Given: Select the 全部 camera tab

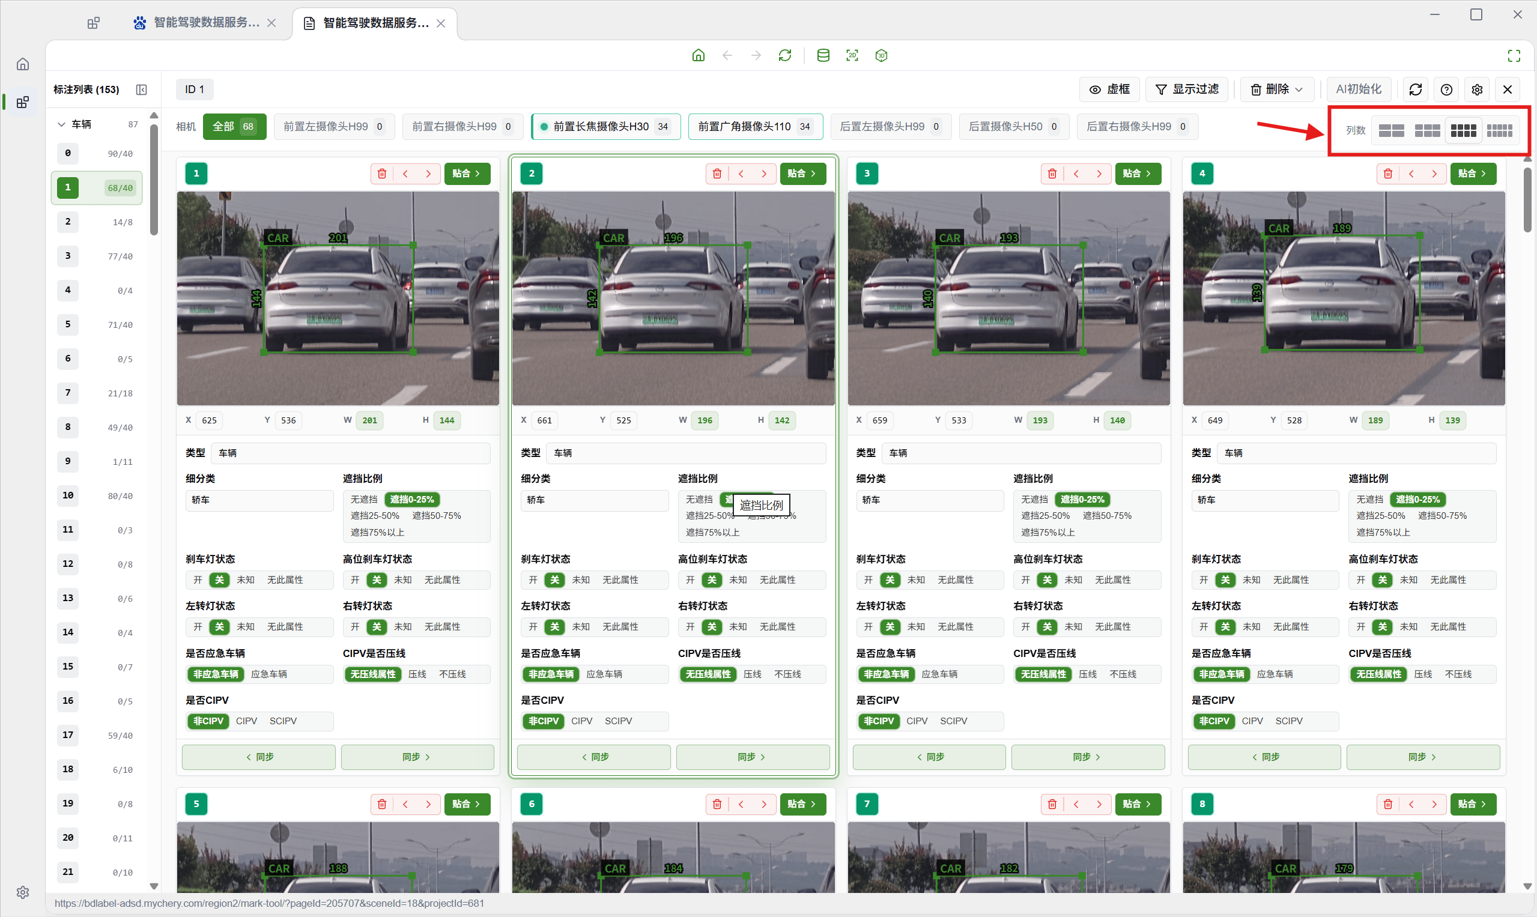Looking at the screenshot, I should (x=234, y=127).
